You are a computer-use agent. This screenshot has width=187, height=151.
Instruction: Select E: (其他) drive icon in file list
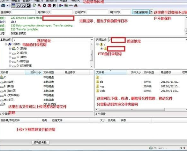pos(2,86)
